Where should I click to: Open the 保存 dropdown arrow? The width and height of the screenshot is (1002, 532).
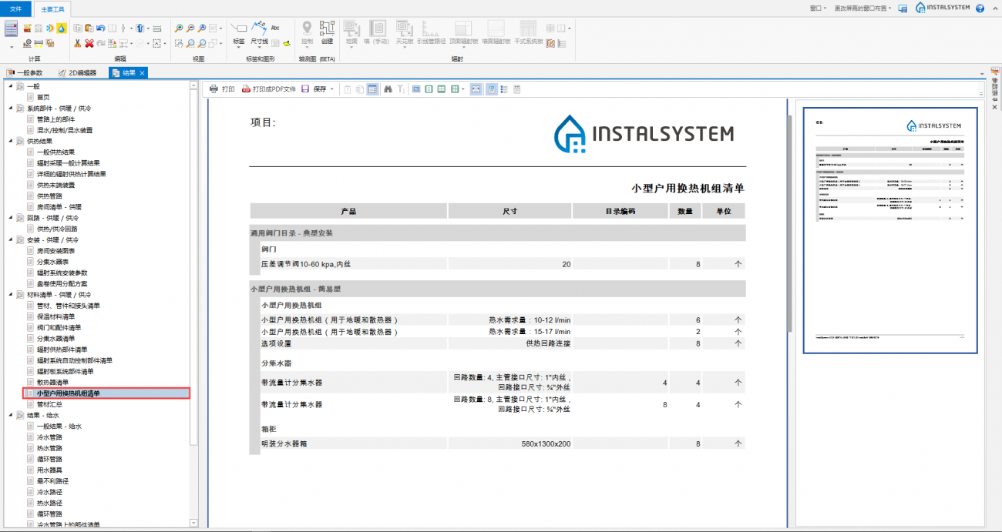point(332,89)
